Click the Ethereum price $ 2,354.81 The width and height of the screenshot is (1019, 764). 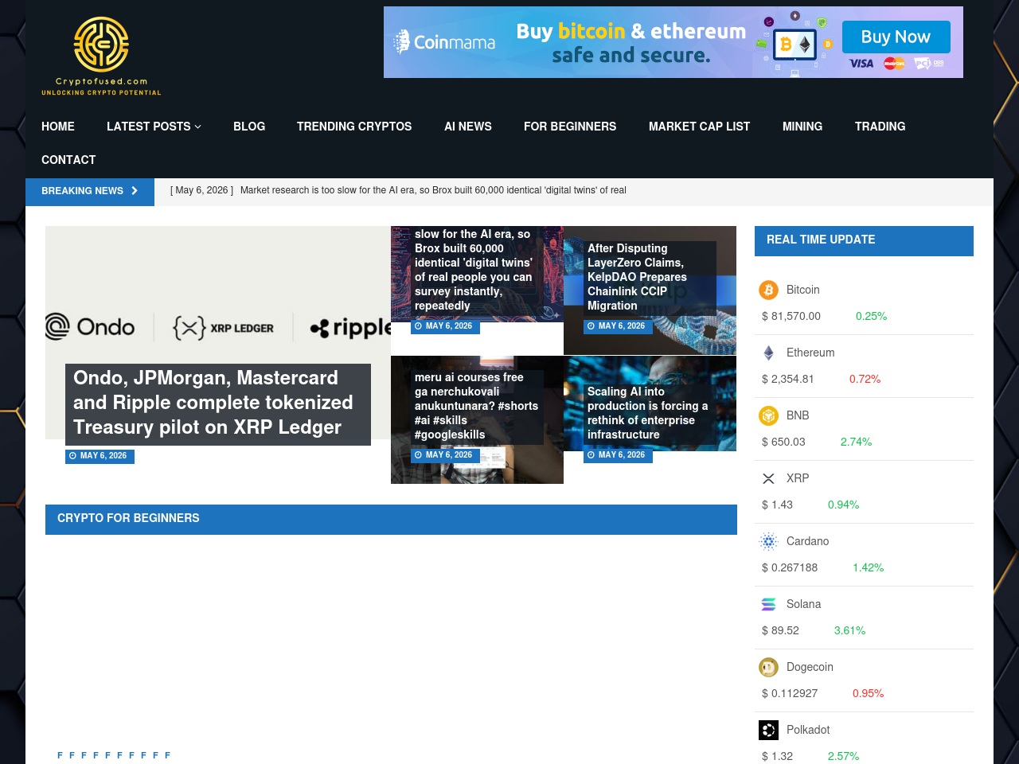(788, 379)
